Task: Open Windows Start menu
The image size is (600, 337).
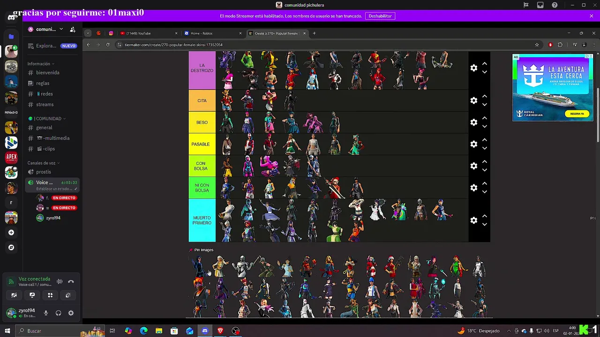Action: (x=7, y=331)
